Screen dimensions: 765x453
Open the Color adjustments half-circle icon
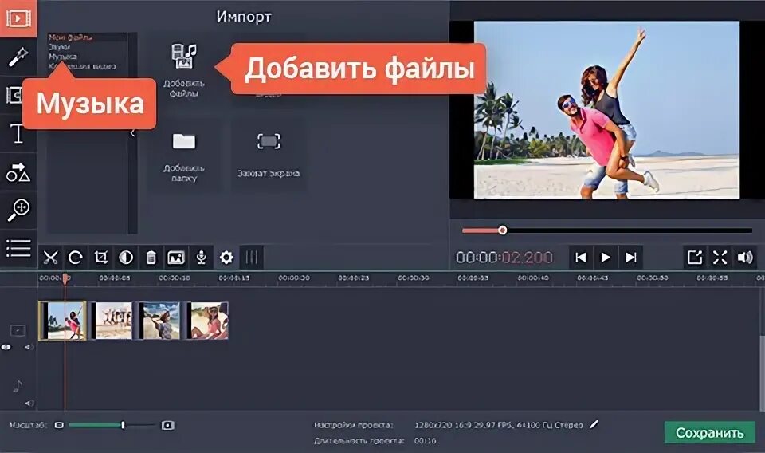126,258
